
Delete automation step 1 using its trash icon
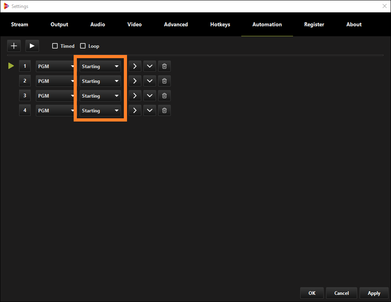pyautogui.click(x=164, y=66)
